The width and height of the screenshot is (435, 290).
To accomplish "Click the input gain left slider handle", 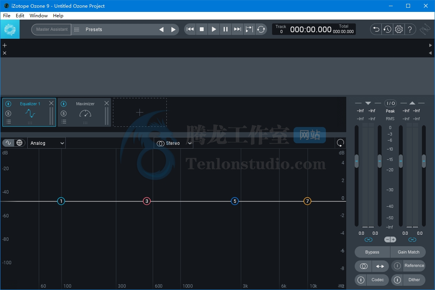I will pyautogui.click(x=357, y=161).
